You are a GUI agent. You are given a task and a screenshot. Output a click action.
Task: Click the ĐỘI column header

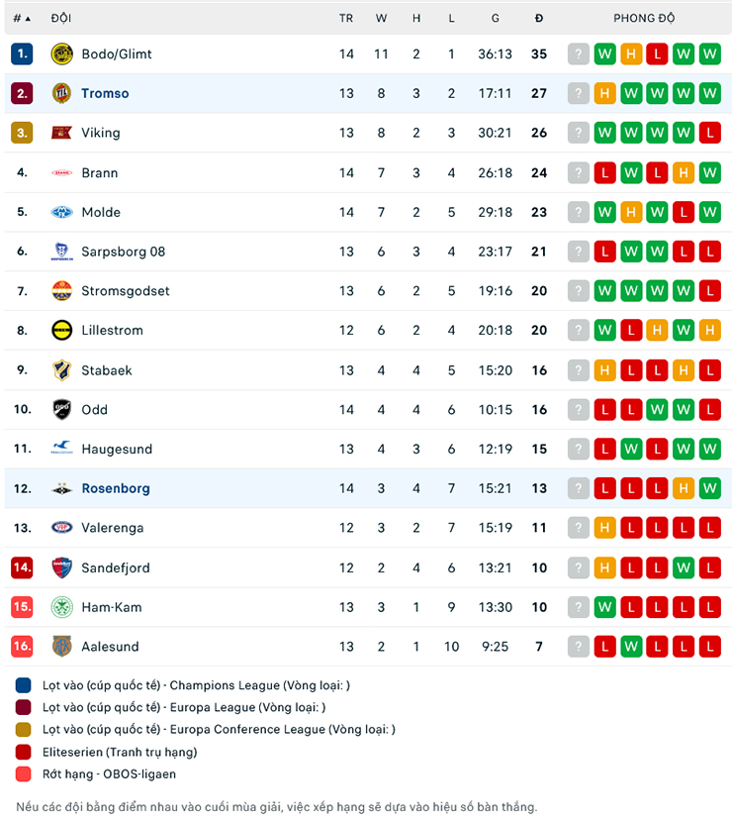click(x=61, y=18)
